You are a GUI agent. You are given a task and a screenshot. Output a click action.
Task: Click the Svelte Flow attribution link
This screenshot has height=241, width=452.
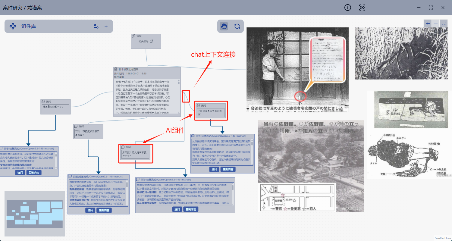[x=443, y=238]
